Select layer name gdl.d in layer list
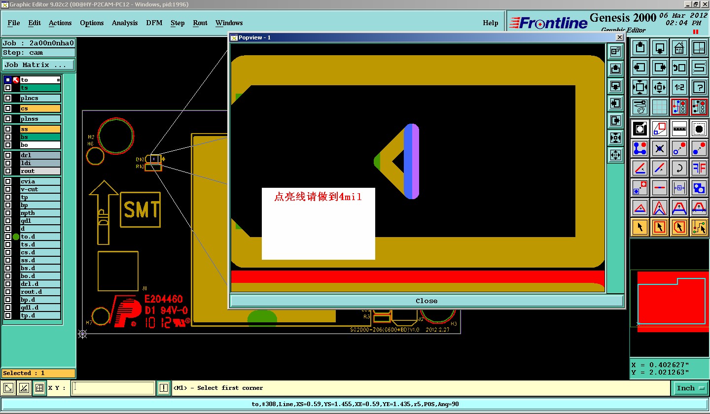 click(40, 308)
